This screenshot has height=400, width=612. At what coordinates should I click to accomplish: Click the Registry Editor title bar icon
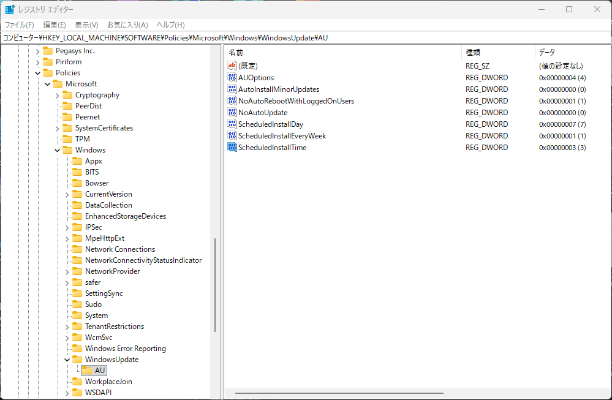pos(10,9)
